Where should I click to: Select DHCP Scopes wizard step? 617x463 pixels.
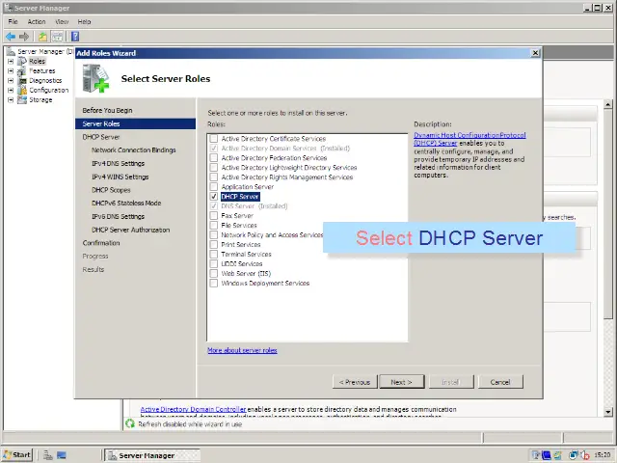pos(111,190)
